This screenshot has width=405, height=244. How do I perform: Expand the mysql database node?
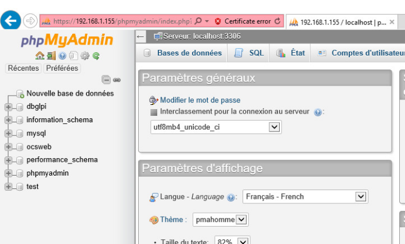[8, 133]
